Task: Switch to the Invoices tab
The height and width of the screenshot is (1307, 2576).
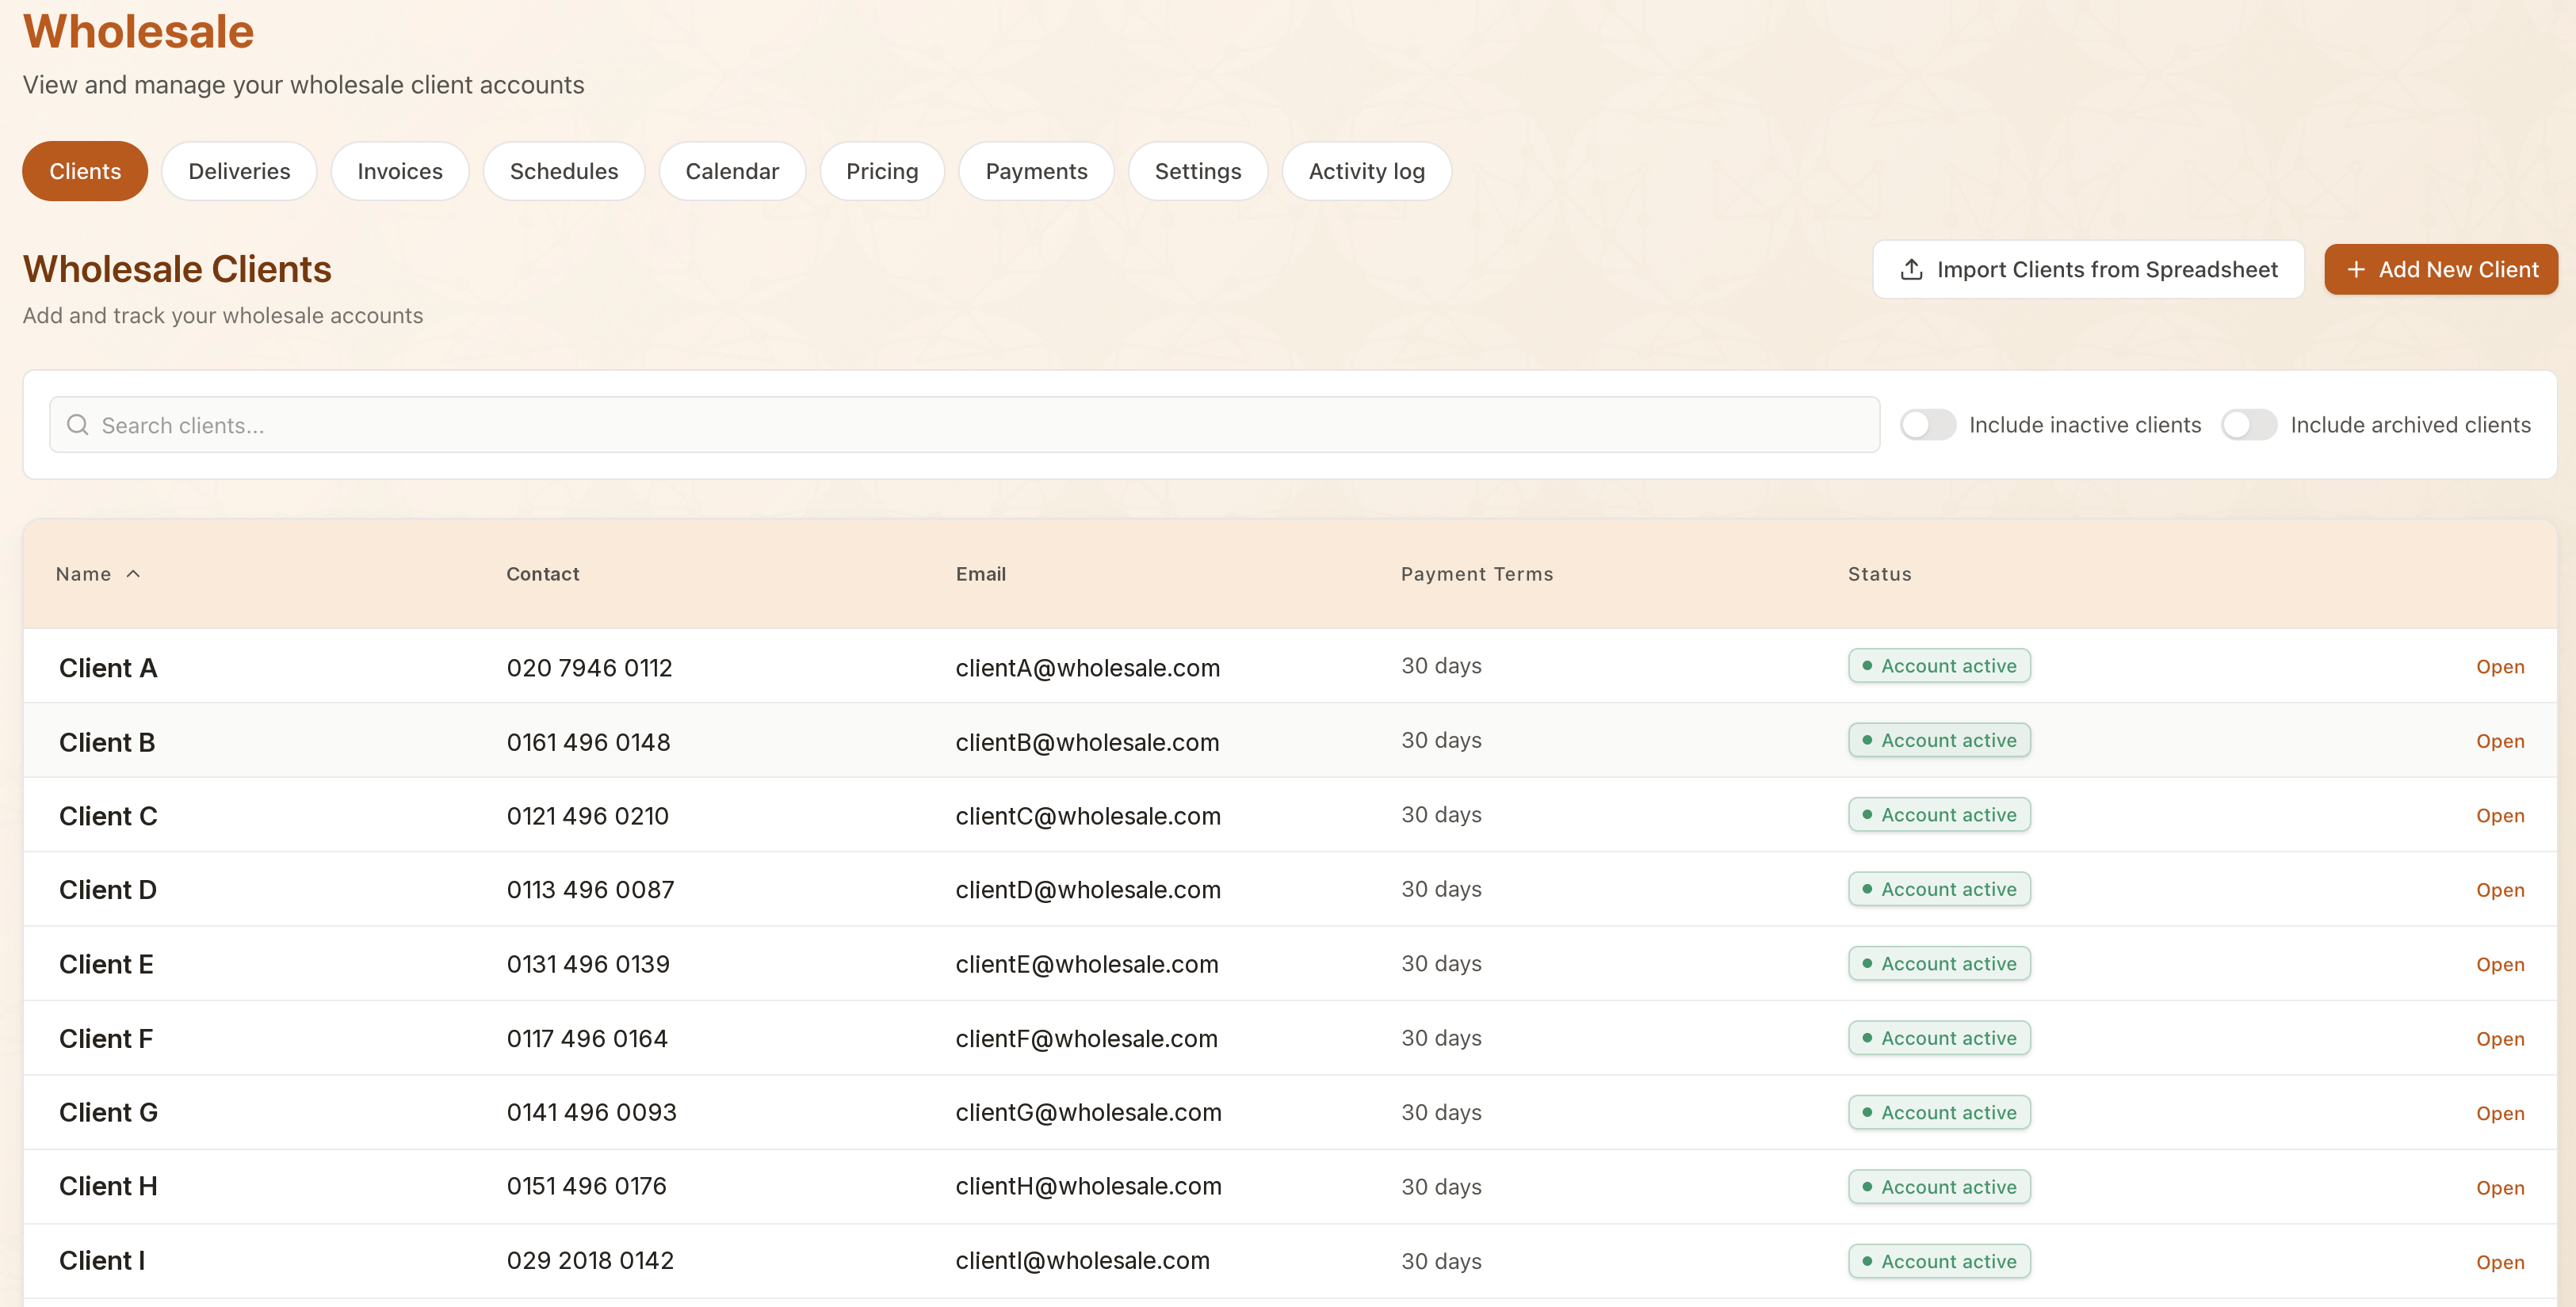Action: [x=400, y=171]
